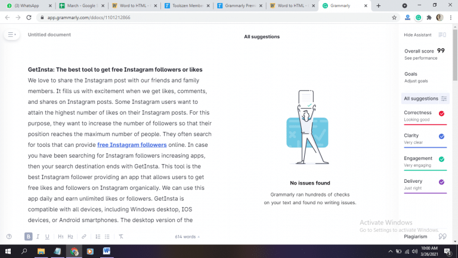The height and width of the screenshot is (258, 458).
Task: Clear text formatting
Action: [x=121, y=236]
